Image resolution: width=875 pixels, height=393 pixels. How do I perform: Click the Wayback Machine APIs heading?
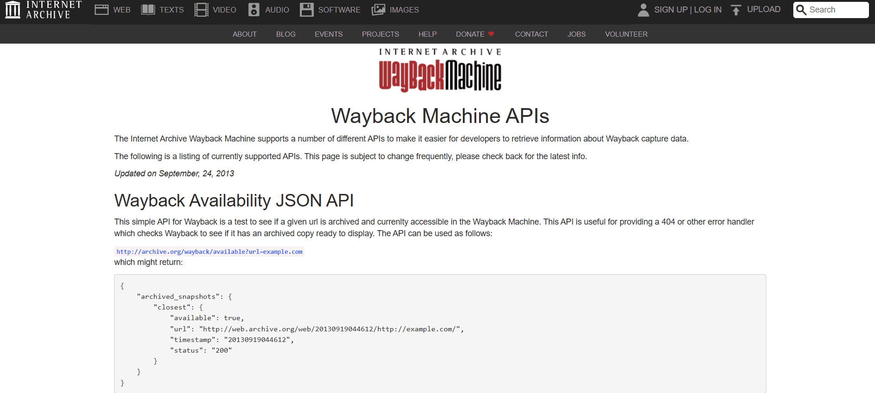pyautogui.click(x=440, y=116)
